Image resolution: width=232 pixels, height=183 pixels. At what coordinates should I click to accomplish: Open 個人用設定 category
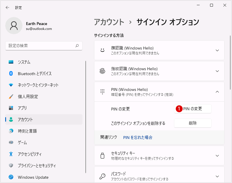[44, 96]
